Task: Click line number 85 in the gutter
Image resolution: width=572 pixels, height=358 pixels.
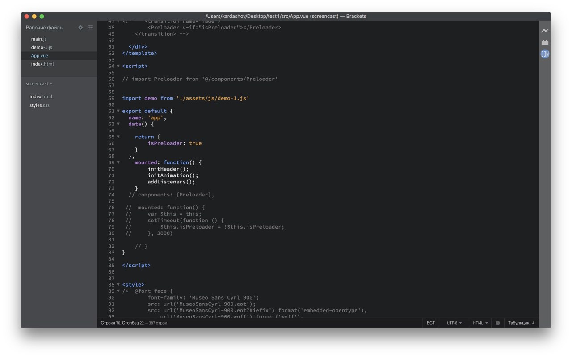Action: click(111, 266)
